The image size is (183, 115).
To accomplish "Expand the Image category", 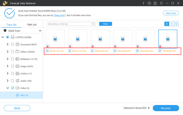I will point(8,66).
